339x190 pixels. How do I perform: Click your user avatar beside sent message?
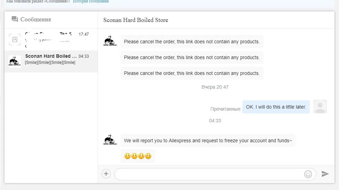point(320,107)
